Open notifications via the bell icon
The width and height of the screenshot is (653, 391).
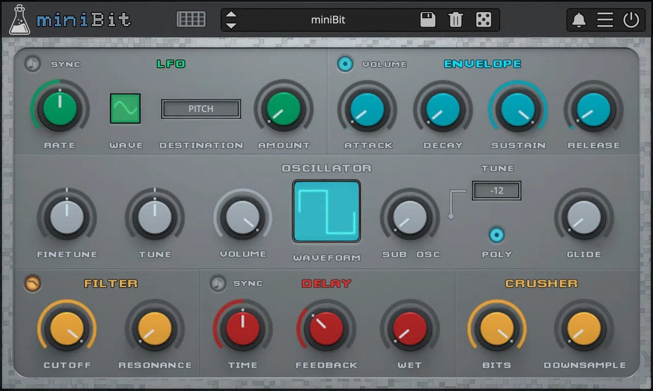[x=578, y=19]
